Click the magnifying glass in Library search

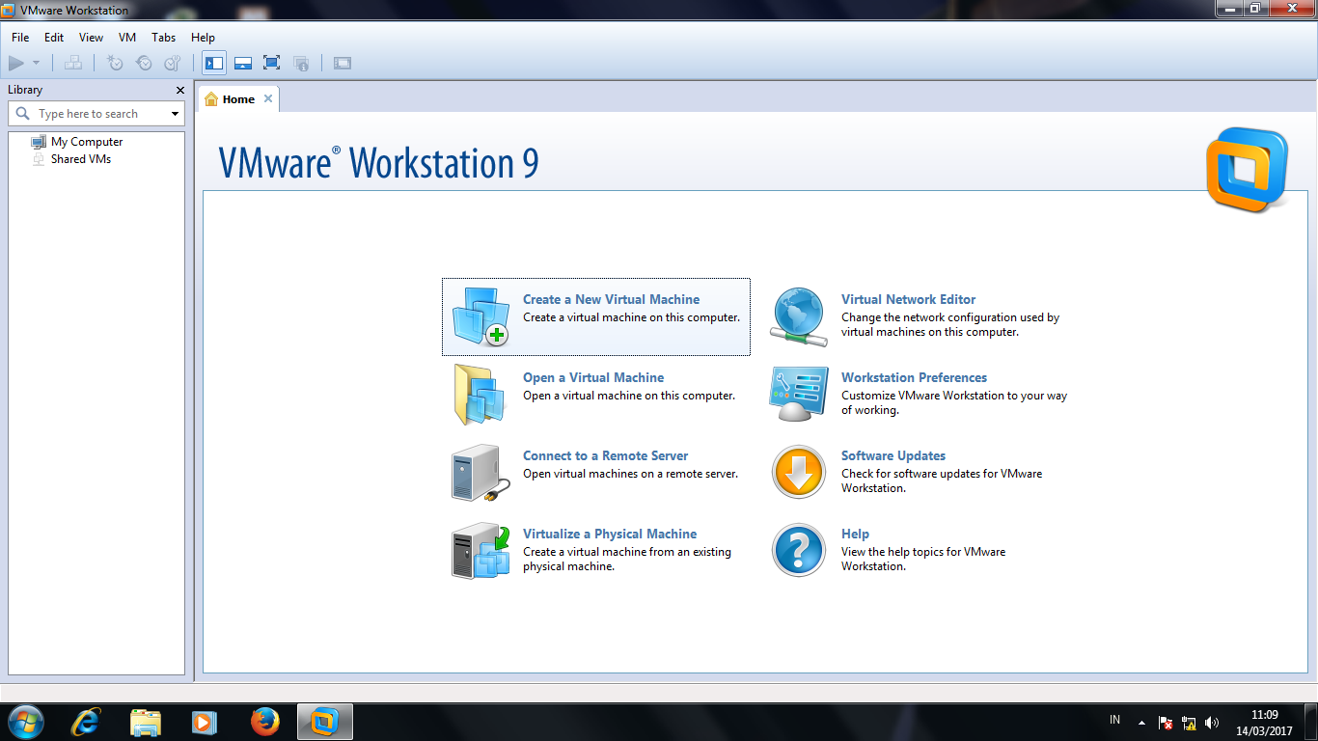(x=23, y=114)
